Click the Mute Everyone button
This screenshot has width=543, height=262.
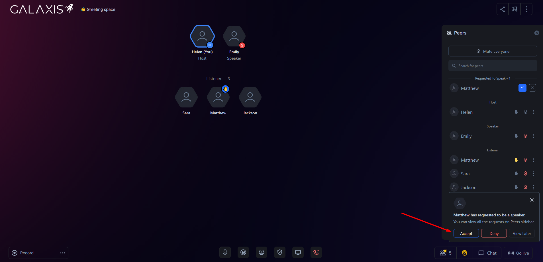tap(493, 51)
